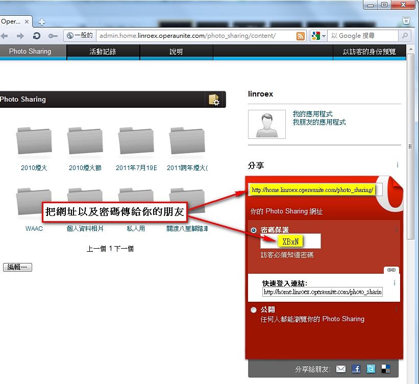Click the 一般的 security badge in address bar

click(x=80, y=36)
